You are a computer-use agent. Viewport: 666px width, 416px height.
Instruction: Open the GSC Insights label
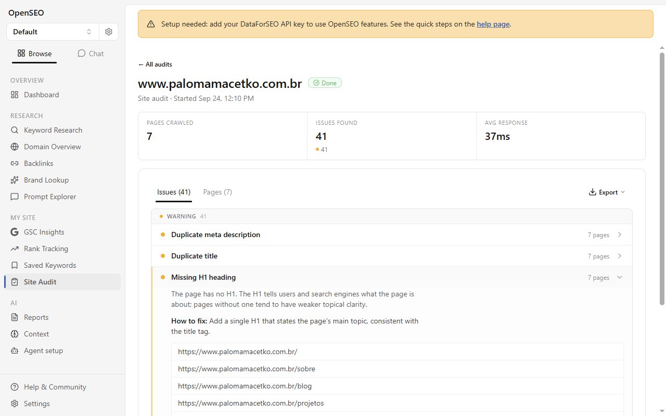[x=44, y=232]
